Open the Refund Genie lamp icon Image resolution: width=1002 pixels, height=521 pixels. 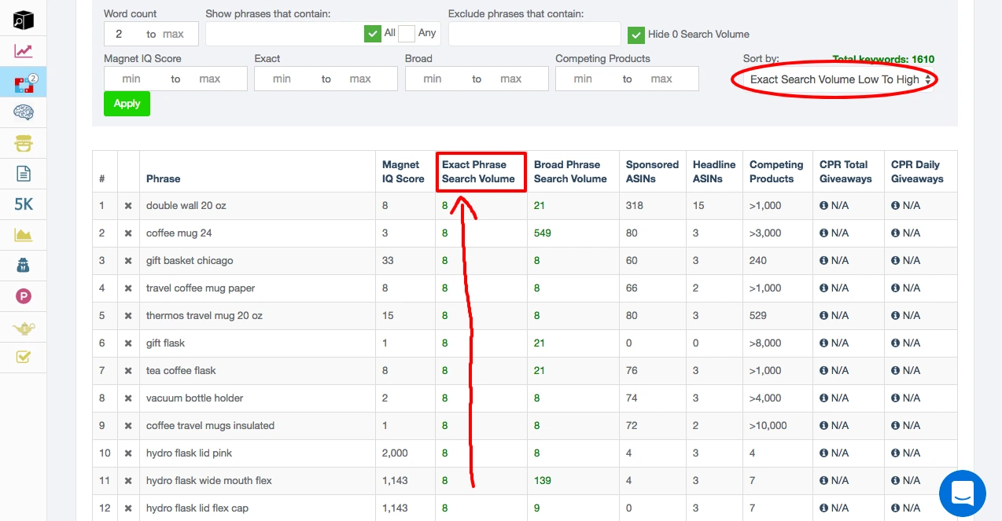23,326
